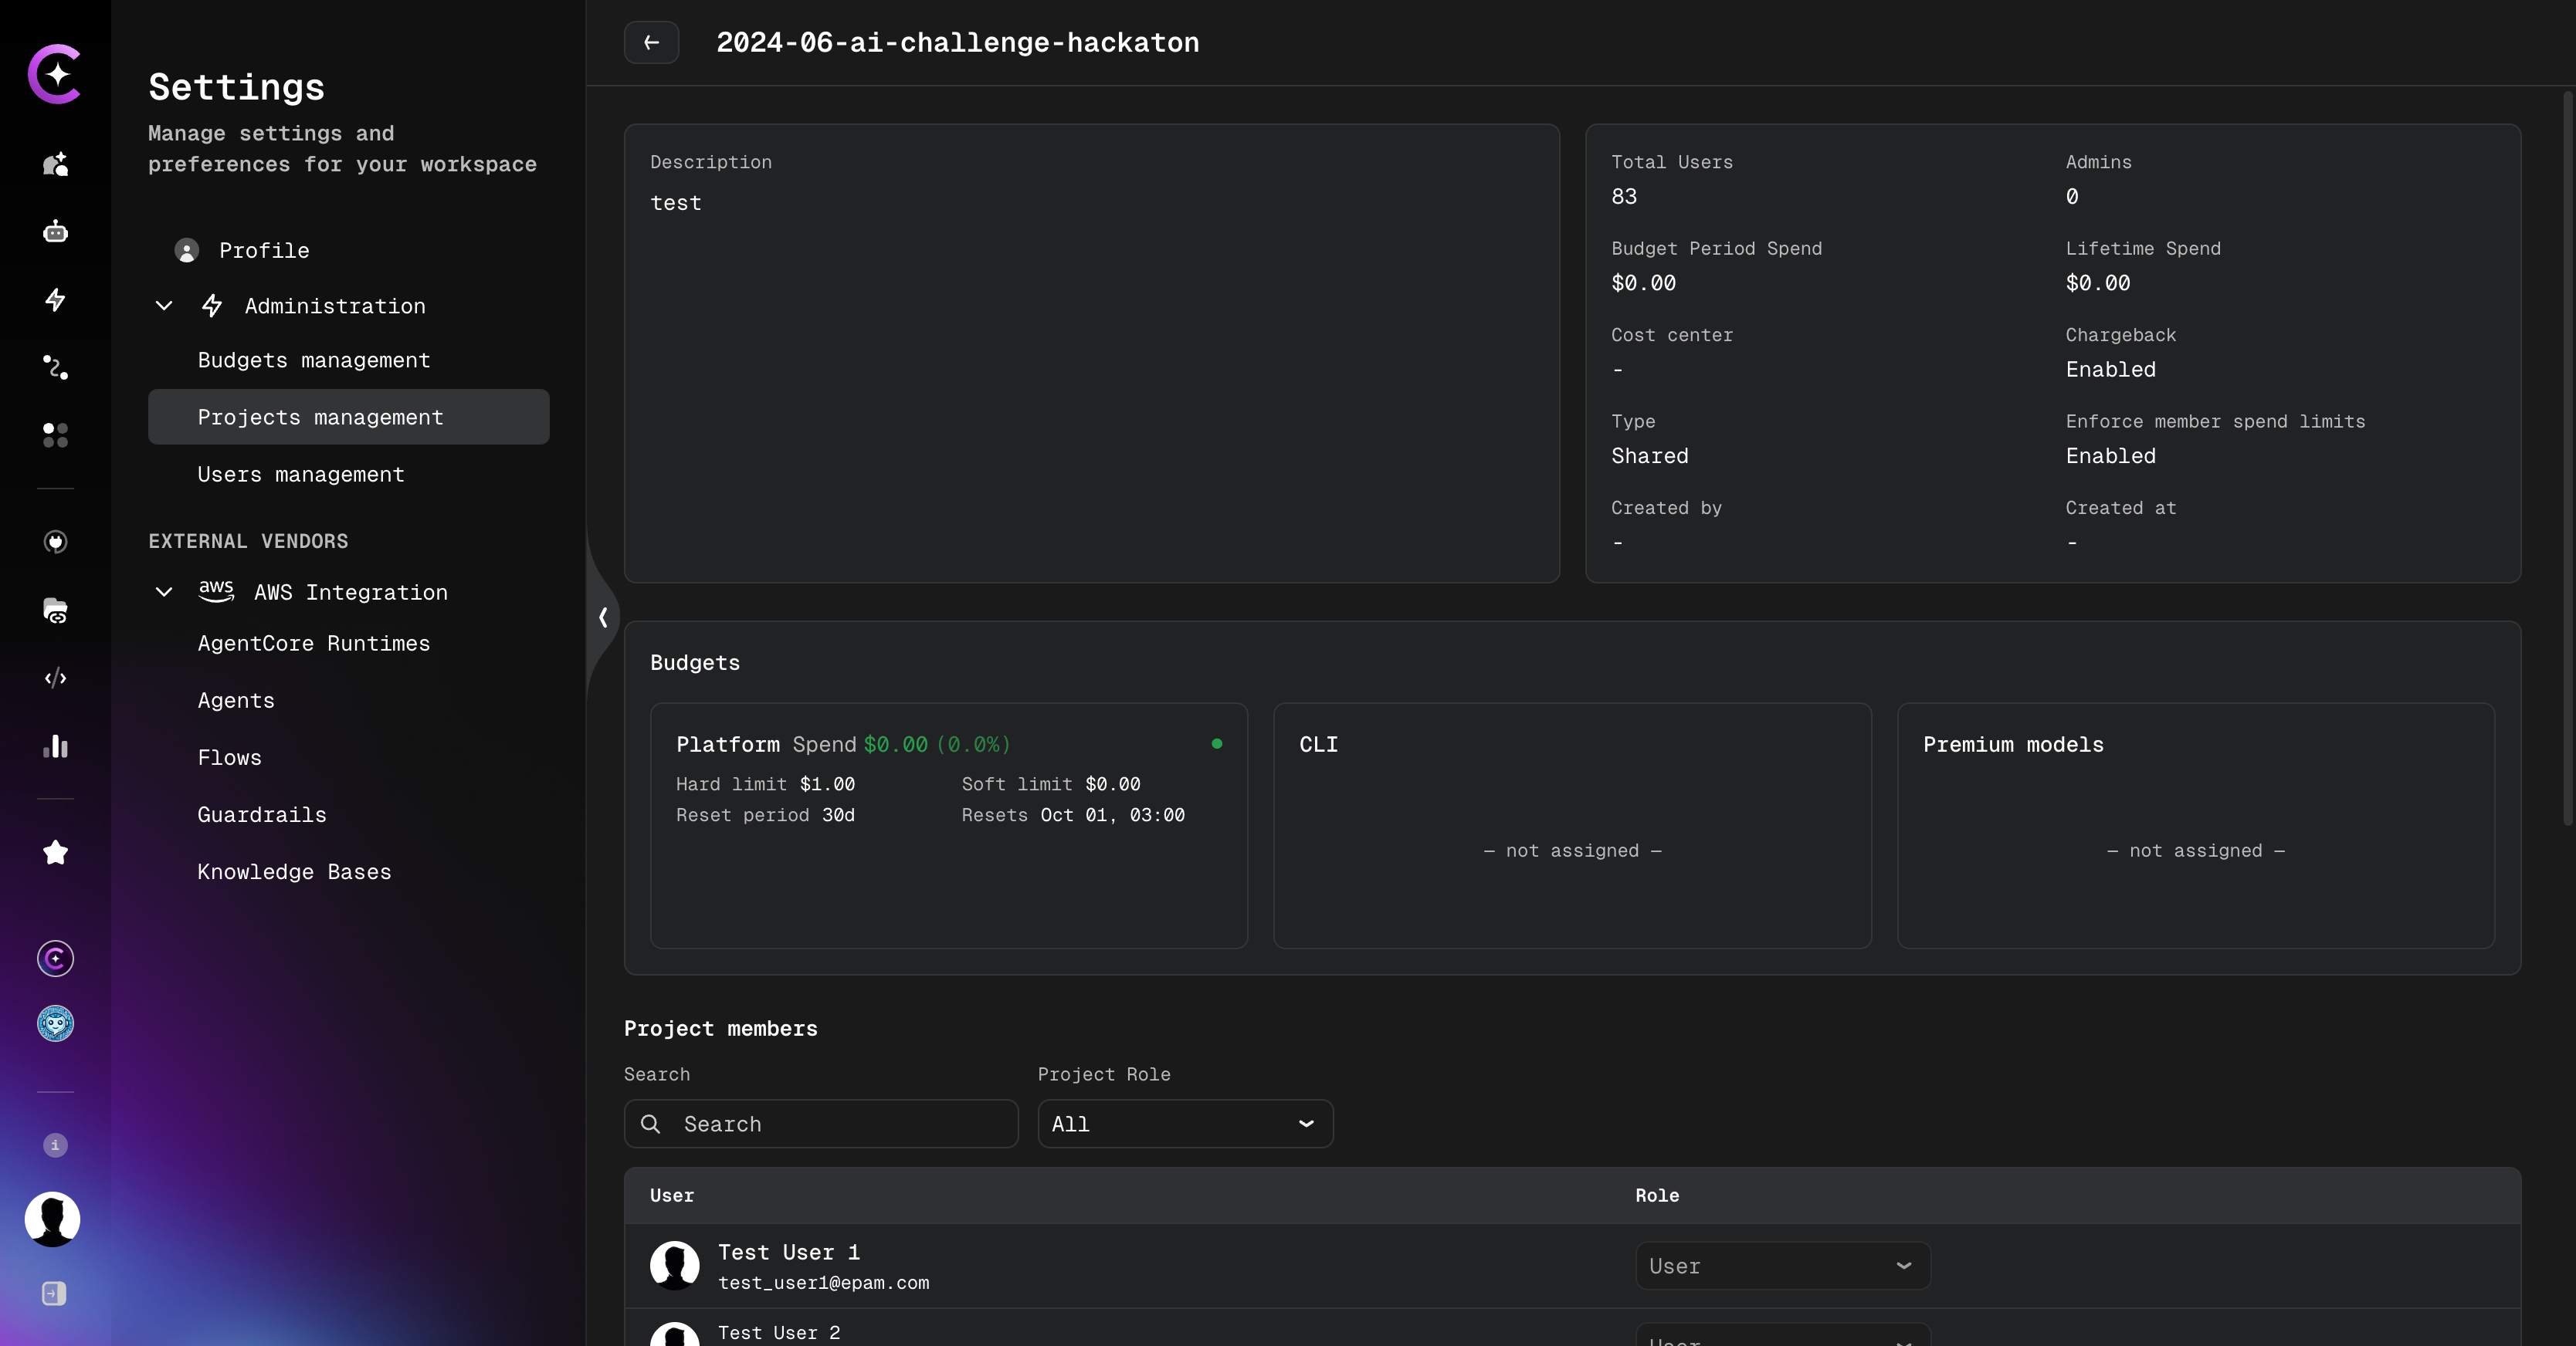This screenshot has width=2576, height=1346.
Task: Open the four-dots applications icon
Action: point(55,435)
